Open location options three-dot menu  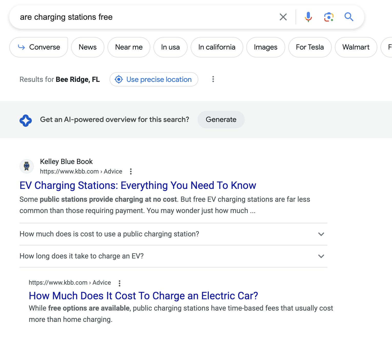point(213,79)
